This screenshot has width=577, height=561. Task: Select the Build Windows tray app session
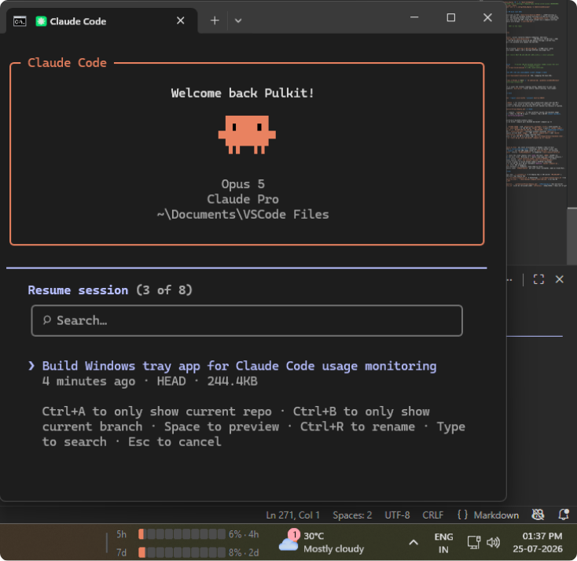(x=239, y=366)
